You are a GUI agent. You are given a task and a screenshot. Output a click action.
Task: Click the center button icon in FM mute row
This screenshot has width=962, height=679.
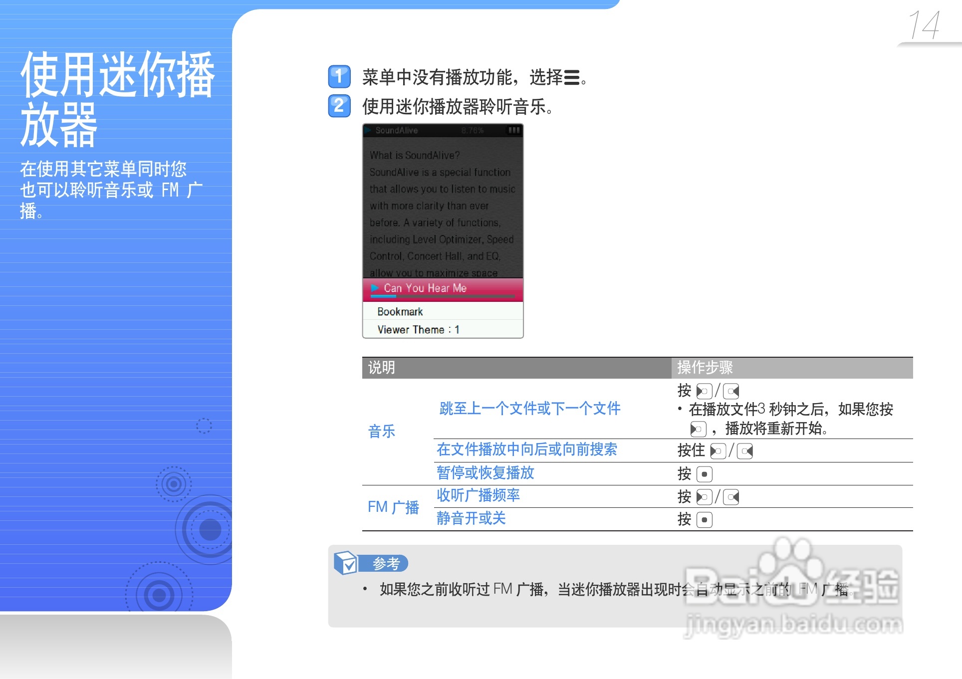click(704, 520)
